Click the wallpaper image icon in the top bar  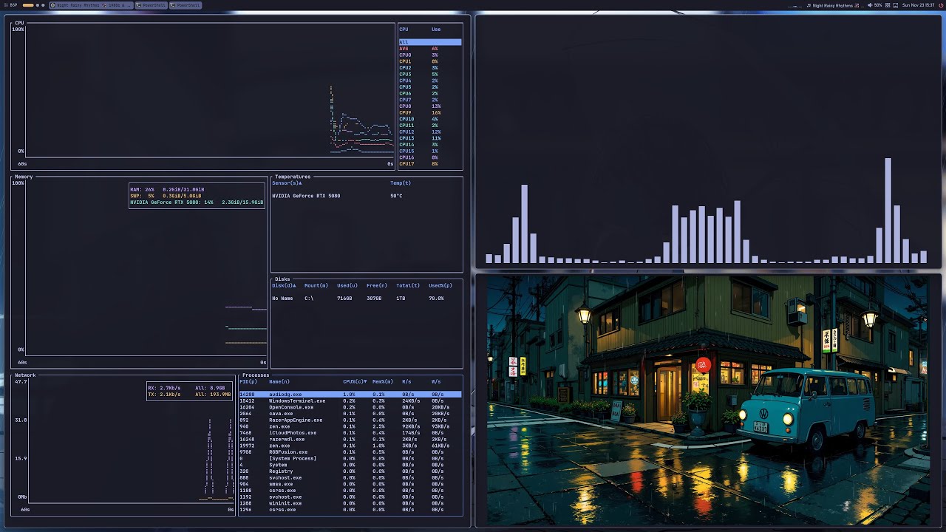pos(896,5)
